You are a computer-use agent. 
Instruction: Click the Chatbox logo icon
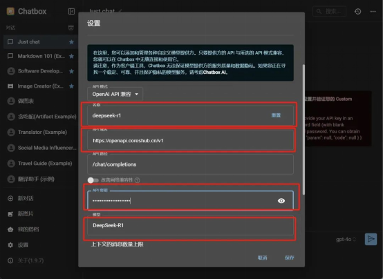10,11
